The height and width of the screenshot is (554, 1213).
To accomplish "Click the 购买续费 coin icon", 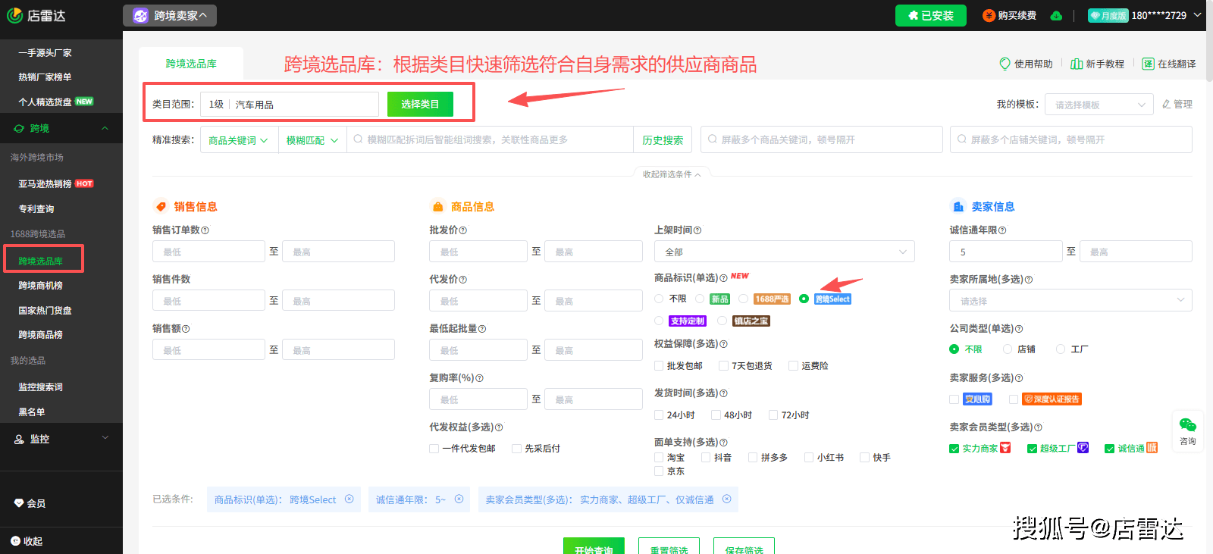I will tap(989, 15).
